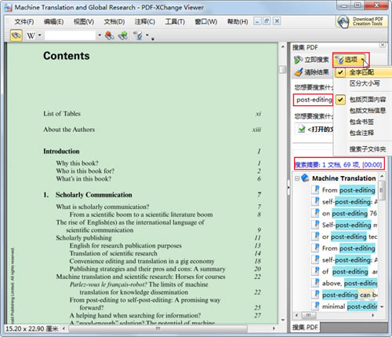The width and height of the screenshot is (392, 337).
Task: Click the 清除结果 clear results button
Action: [311, 72]
